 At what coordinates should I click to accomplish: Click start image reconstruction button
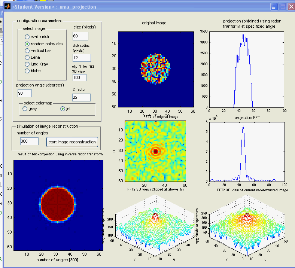tap(72, 142)
